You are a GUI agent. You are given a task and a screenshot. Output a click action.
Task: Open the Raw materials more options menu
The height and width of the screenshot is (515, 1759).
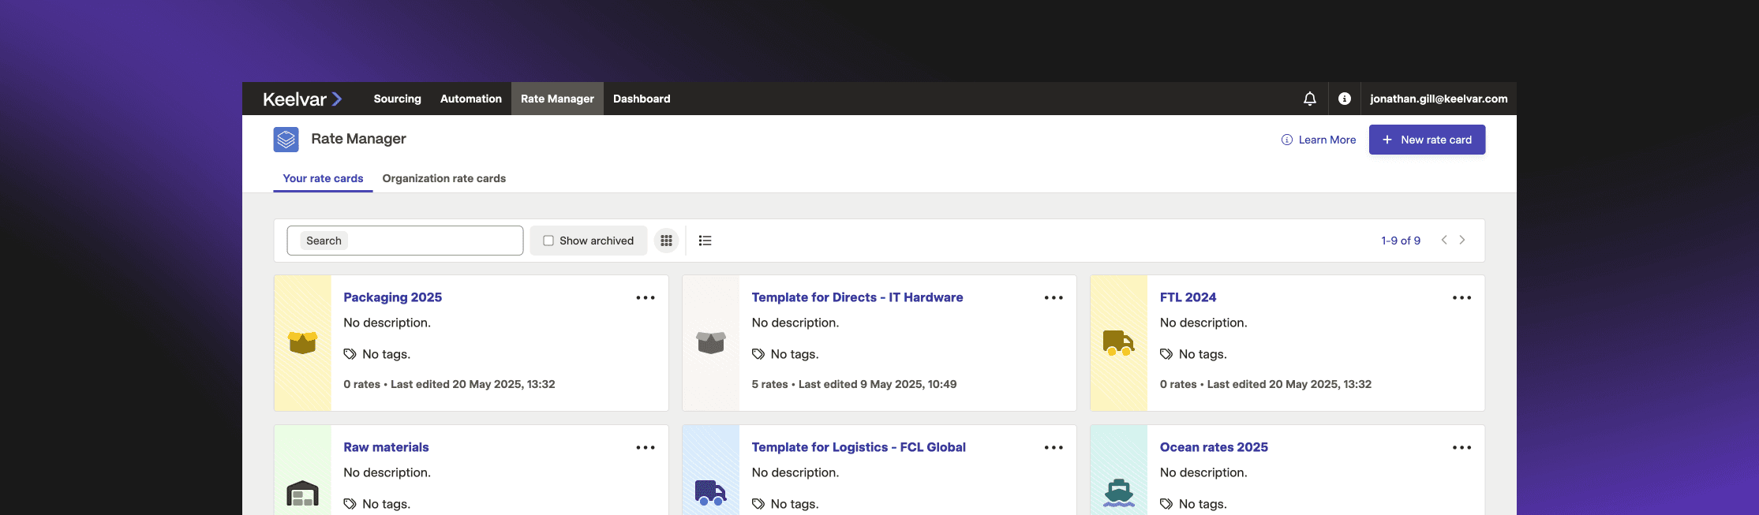coord(646,447)
